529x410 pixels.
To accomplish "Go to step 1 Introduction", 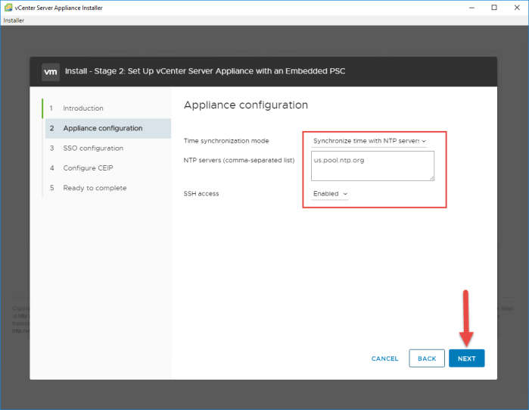I will click(x=82, y=108).
